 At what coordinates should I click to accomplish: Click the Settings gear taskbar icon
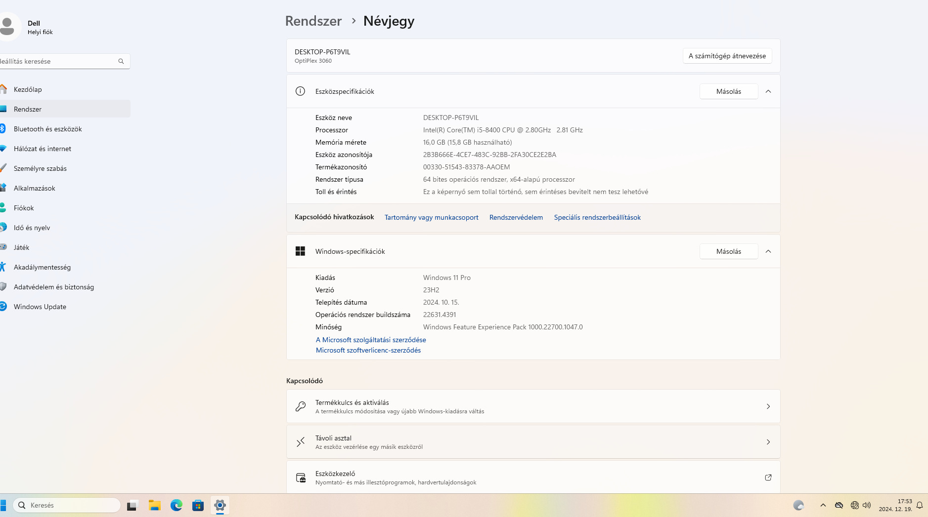coord(220,505)
